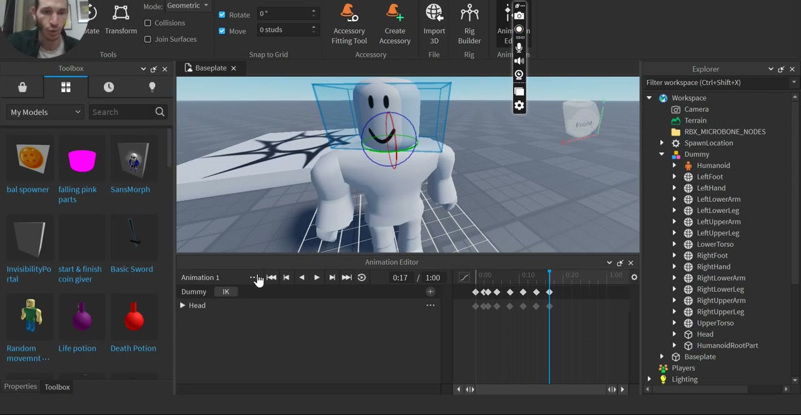Add a track with the plus button

pyautogui.click(x=430, y=292)
